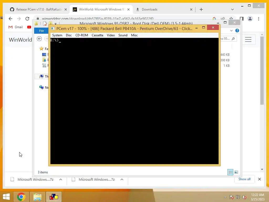Open the Gmail bookmark

click(15, 27)
